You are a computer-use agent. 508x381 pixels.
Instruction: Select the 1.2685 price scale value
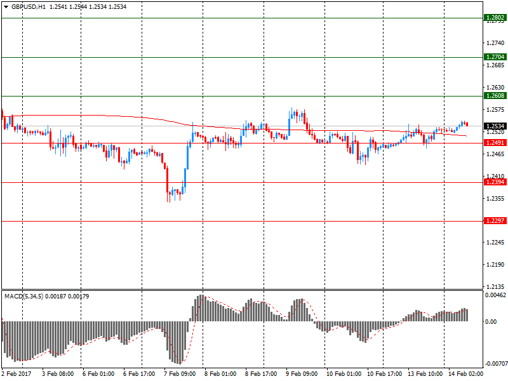pos(495,65)
